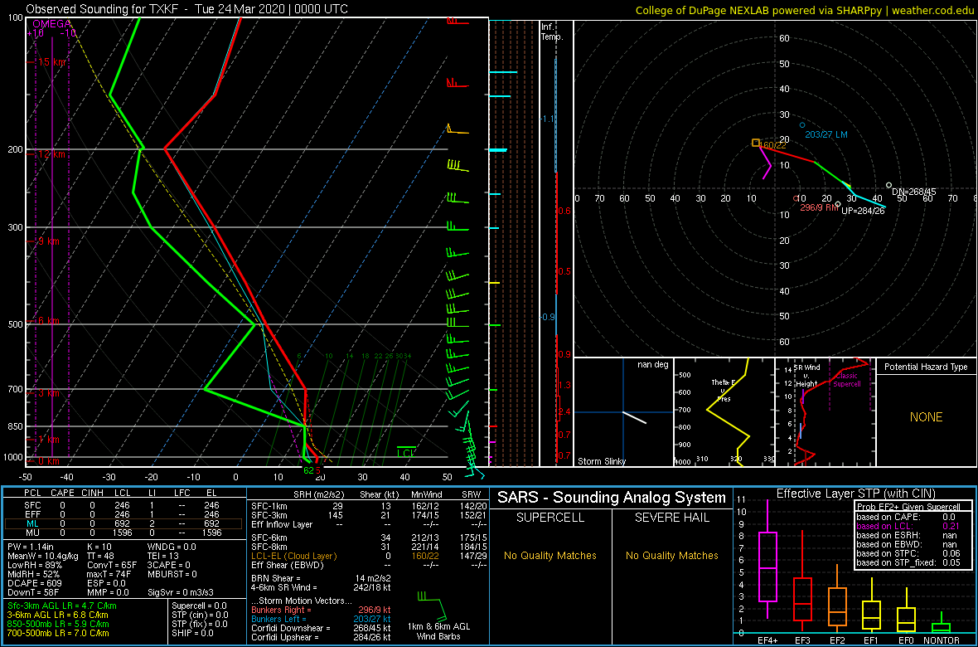The width and height of the screenshot is (978, 647).
Task: Click the based on LCL: 0.21 line
Action: 909,526
